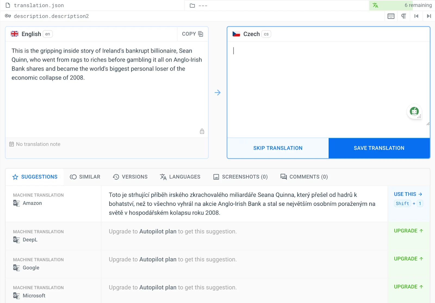The image size is (435, 303).
Task: Switch to the Similar tab
Action: coord(85,177)
